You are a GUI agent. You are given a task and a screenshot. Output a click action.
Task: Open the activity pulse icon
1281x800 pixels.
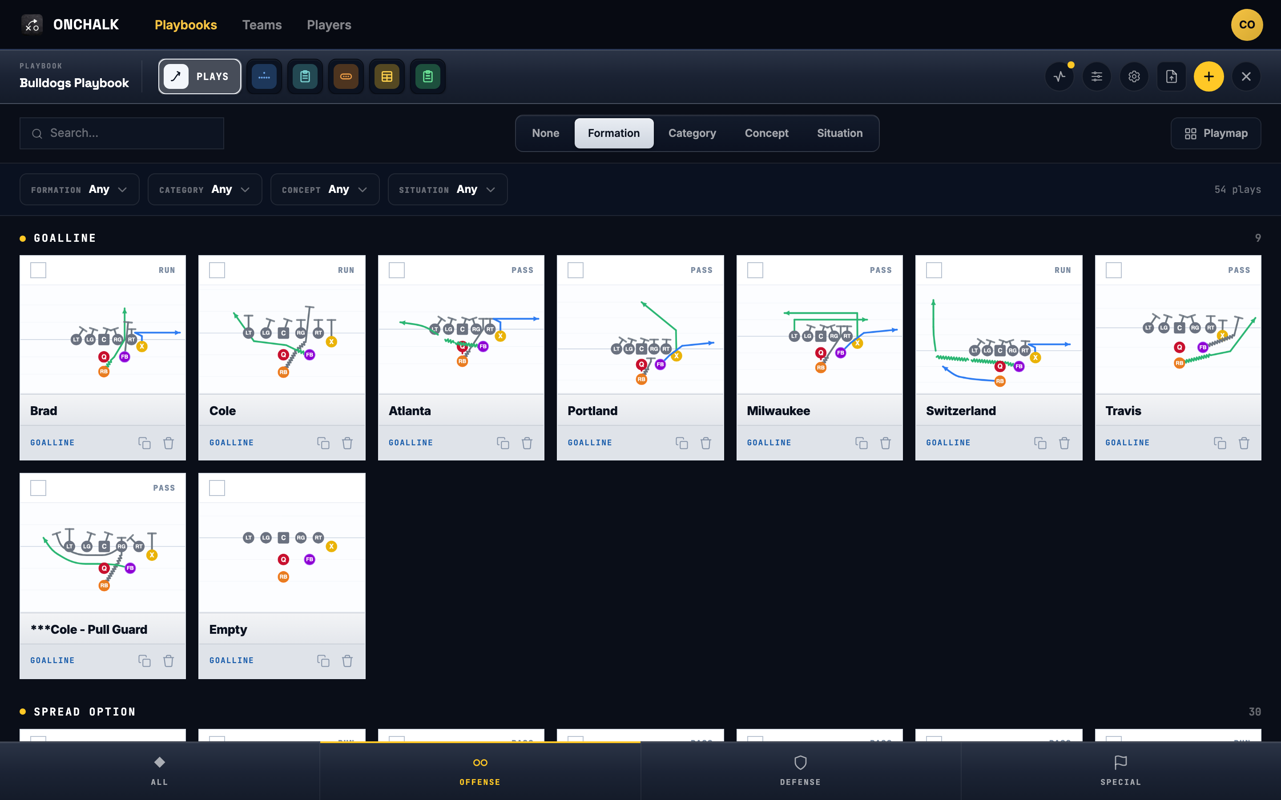tap(1060, 77)
